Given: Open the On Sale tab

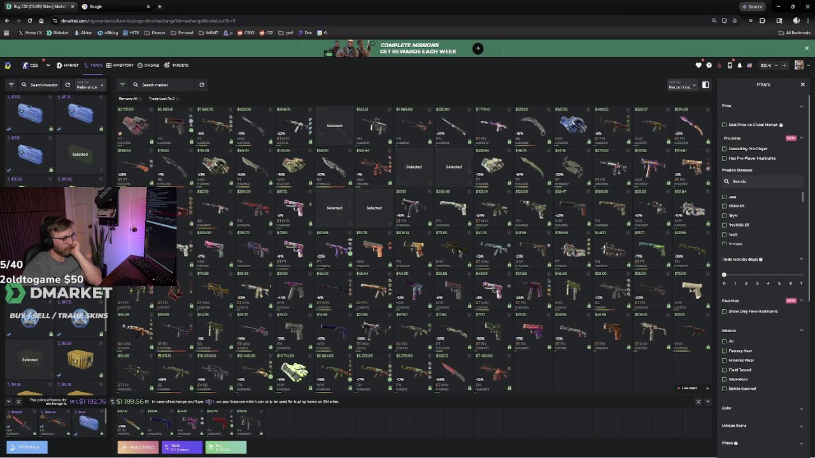Looking at the screenshot, I should [x=148, y=65].
